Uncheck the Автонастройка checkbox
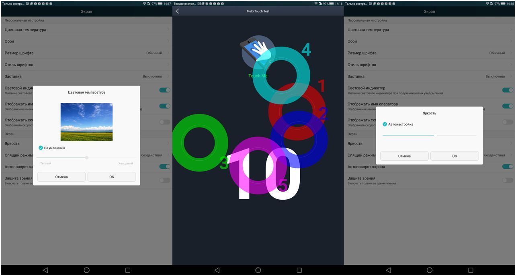 [385, 125]
